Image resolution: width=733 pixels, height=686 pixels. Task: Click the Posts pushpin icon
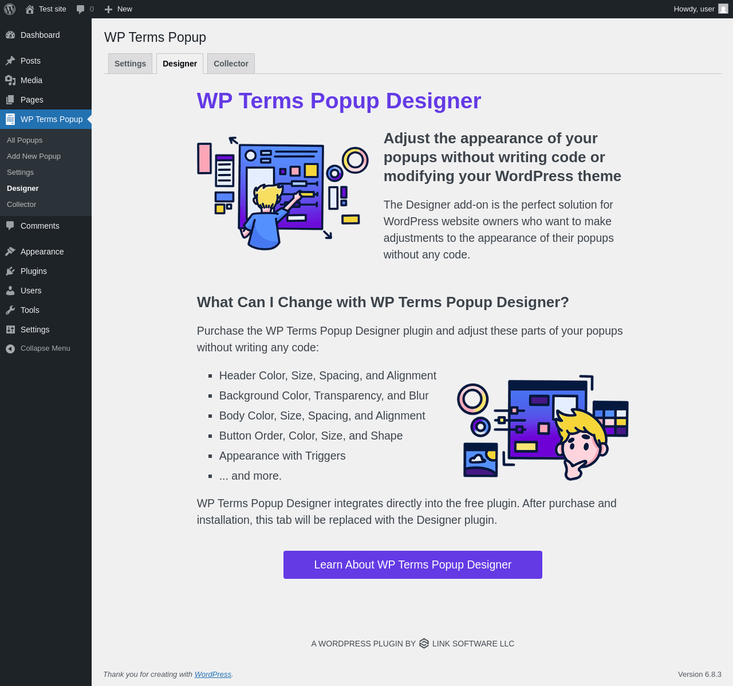coord(10,61)
